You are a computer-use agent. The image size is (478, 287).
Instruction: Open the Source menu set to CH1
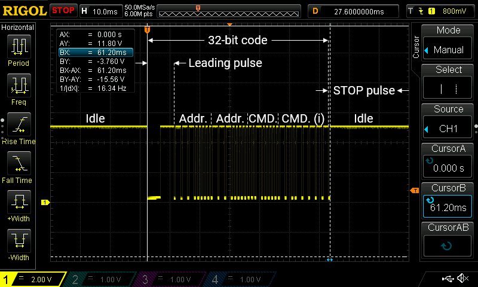[x=449, y=121]
